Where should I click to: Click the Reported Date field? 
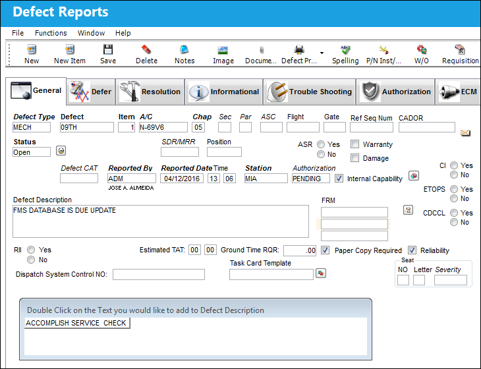(x=182, y=179)
